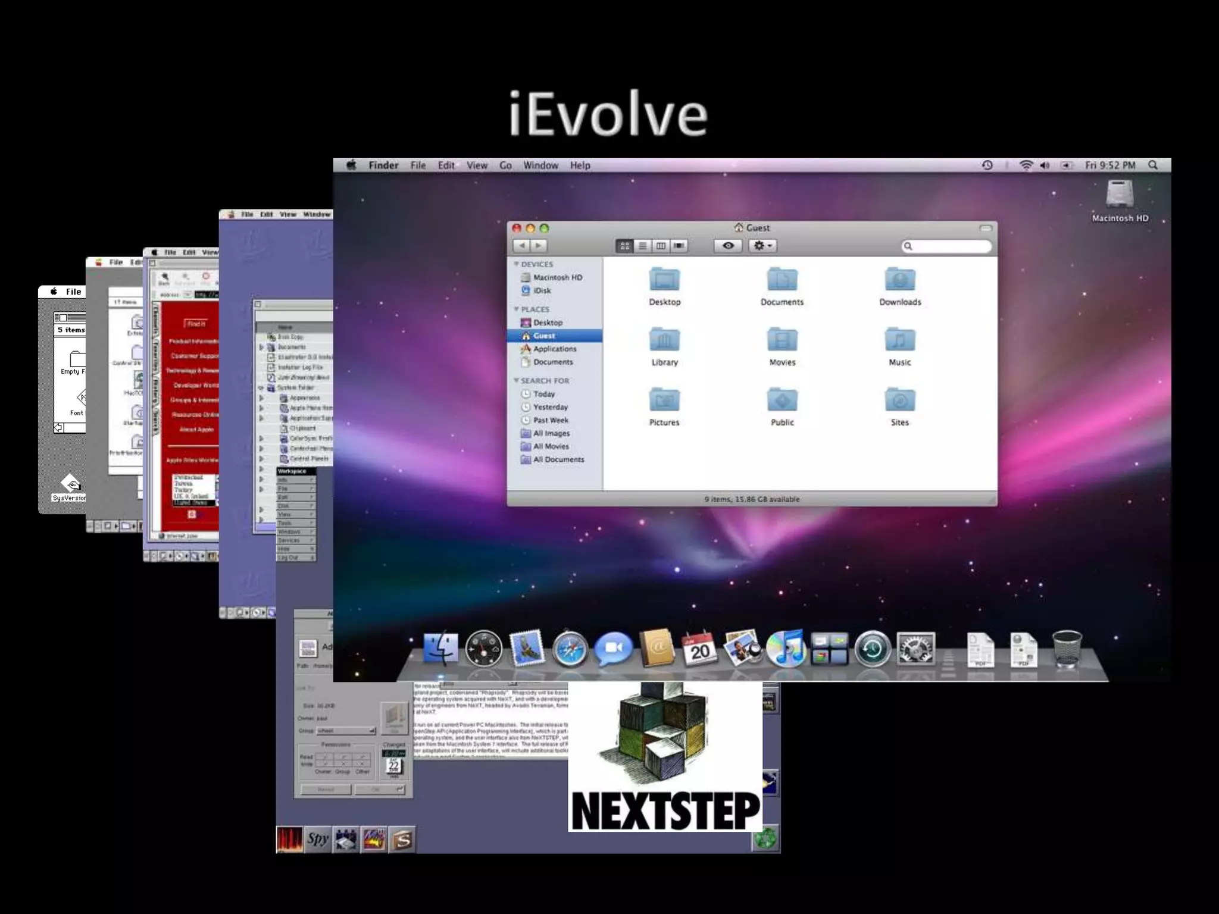Click Time Machine status icon in menu bar
1219x914 pixels.
987,165
